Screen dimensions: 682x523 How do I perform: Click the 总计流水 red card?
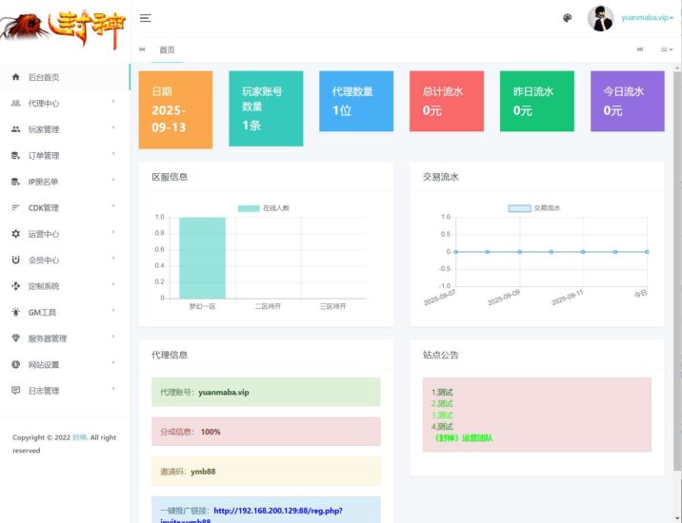447,101
